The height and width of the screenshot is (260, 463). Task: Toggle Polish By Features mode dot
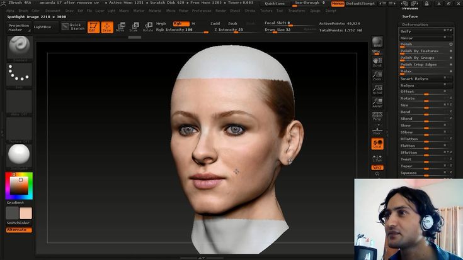coord(451,51)
